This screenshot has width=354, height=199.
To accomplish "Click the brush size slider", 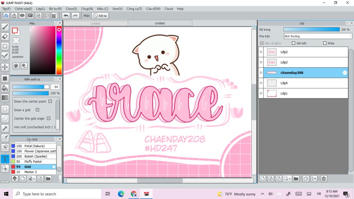I will (31, 87).
